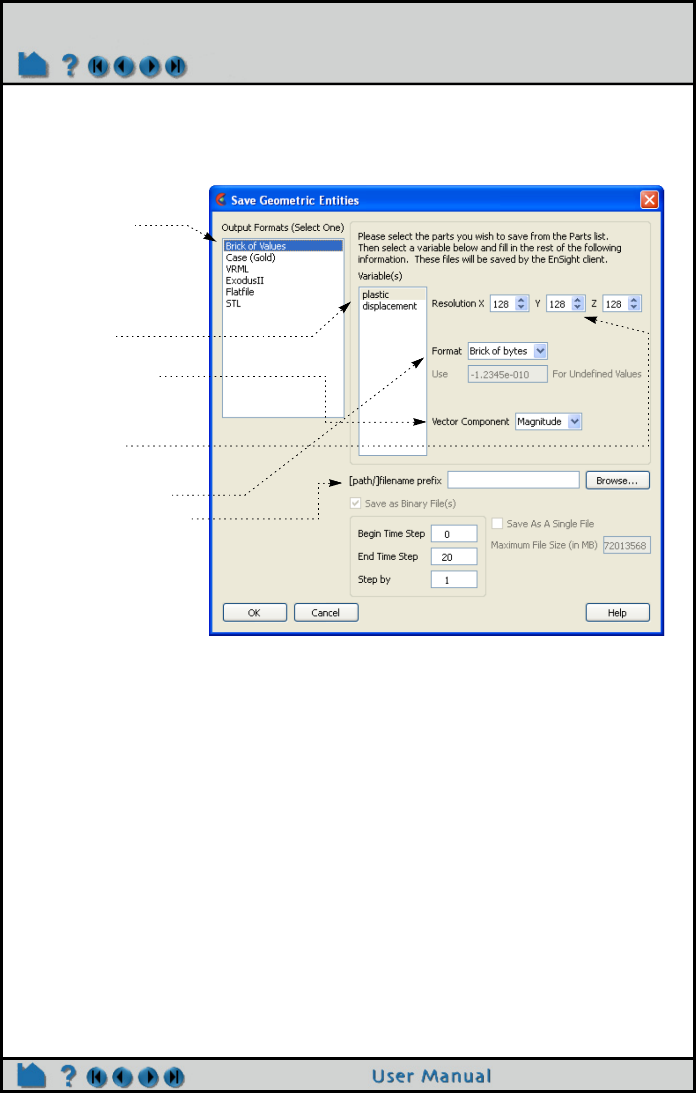
Task: Click the Cancel button
Action: (x=326, y=613)
